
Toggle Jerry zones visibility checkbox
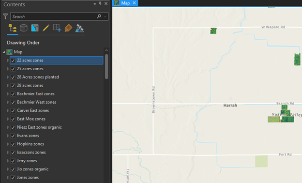13,161
